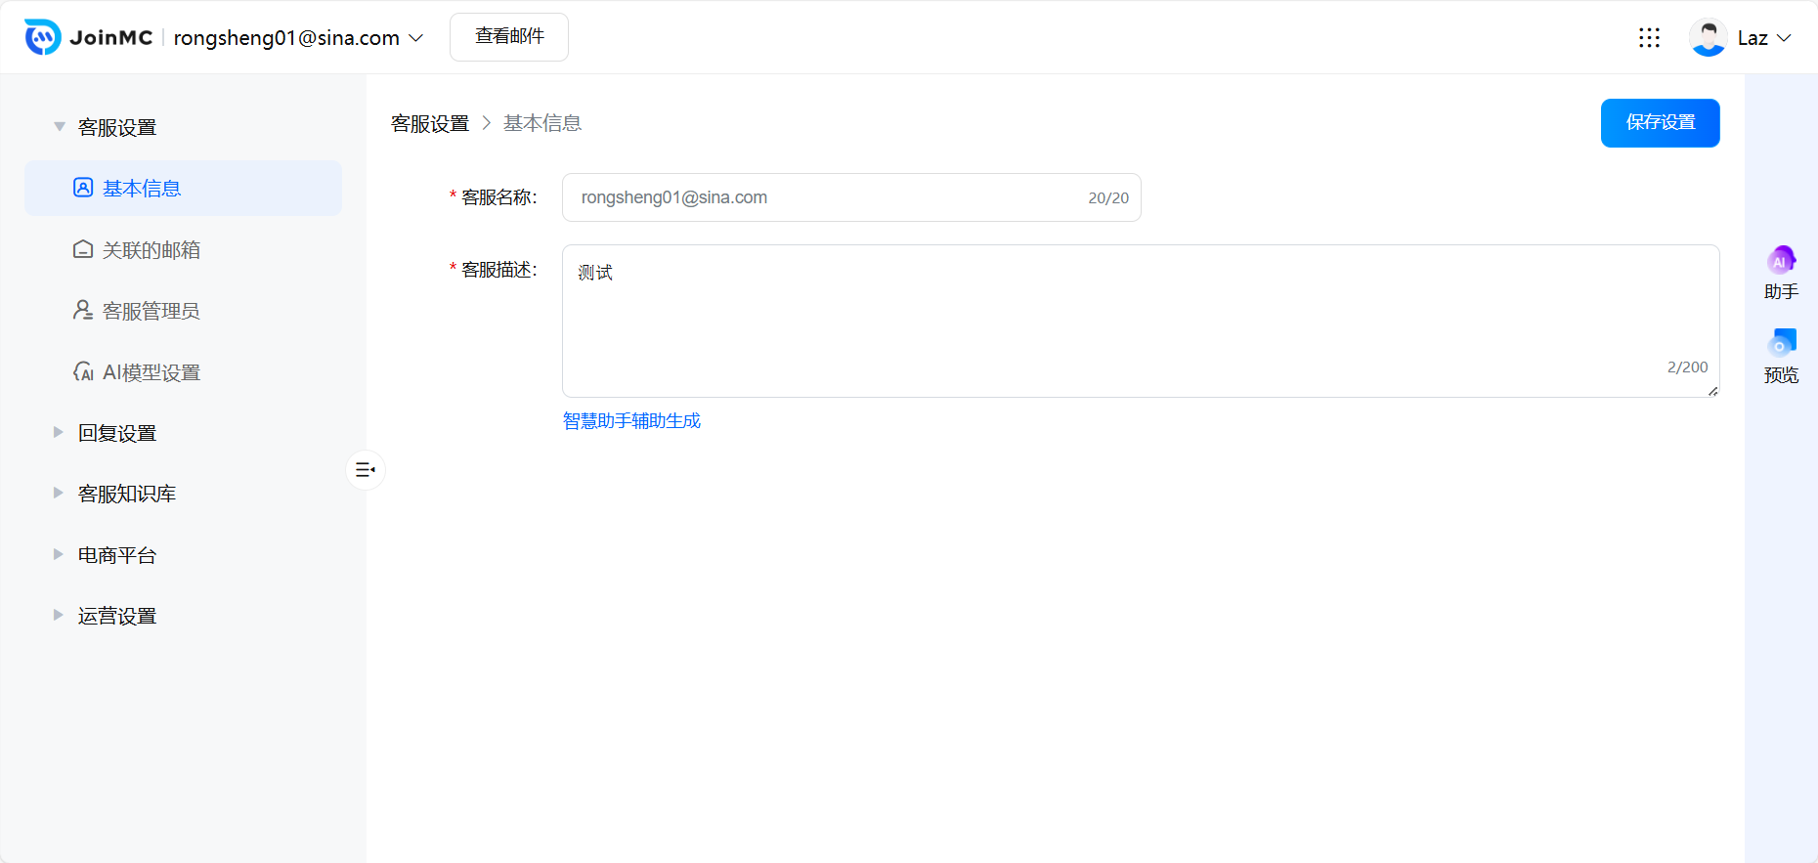The width and height of the screenshot is (1818, 863).
Task: Click the 查看邮件 button
Action: (x=508, y=37)
